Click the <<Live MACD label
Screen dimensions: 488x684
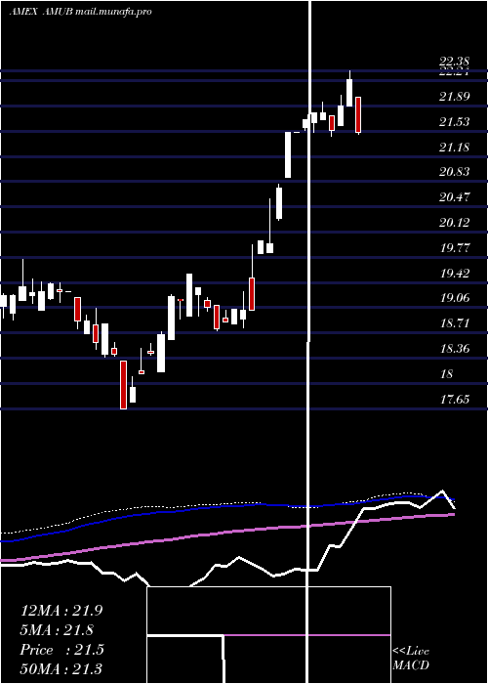(x=411, y=659)
